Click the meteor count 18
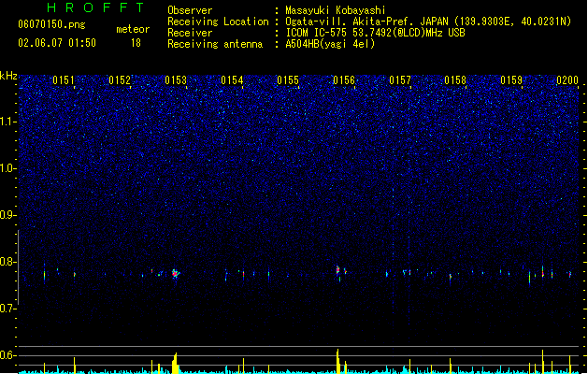Viewport: 588px width, 374px height. click(x=136, y=43)
